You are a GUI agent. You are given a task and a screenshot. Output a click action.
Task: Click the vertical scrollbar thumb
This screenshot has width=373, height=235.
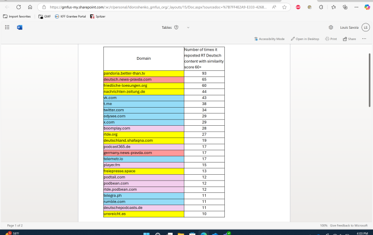coord(369,80)
